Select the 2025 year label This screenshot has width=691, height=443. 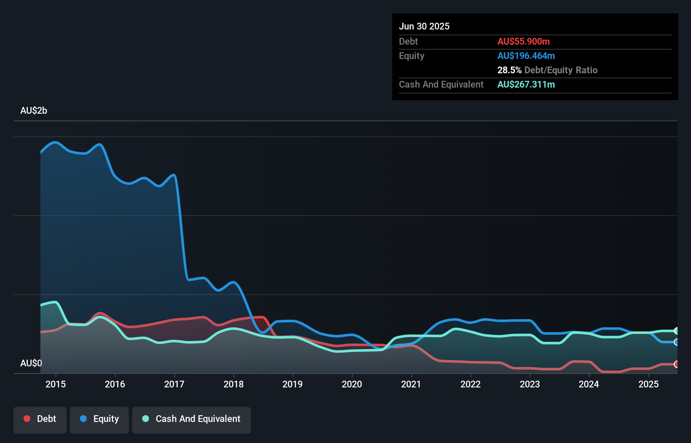click(x=648, y=384)
